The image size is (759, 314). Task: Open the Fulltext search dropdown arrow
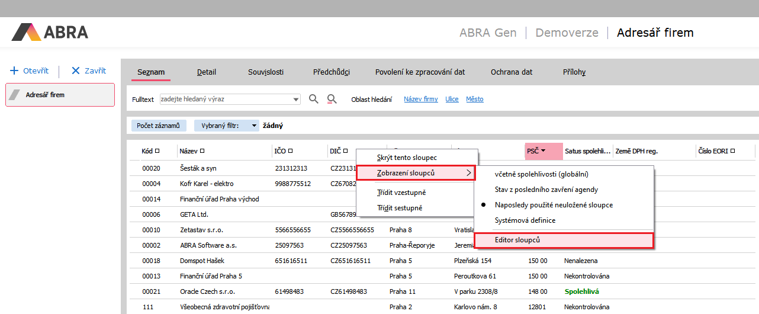297,100
